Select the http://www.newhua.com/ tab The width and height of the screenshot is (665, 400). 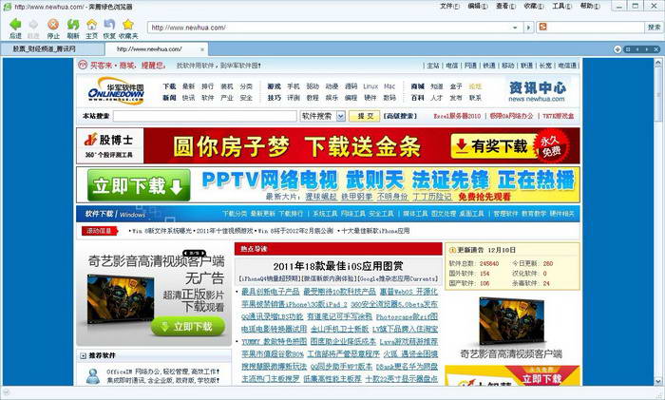157,49
